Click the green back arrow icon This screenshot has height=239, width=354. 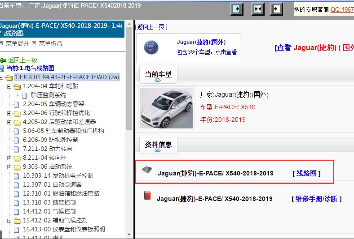(x=3, y=60)
